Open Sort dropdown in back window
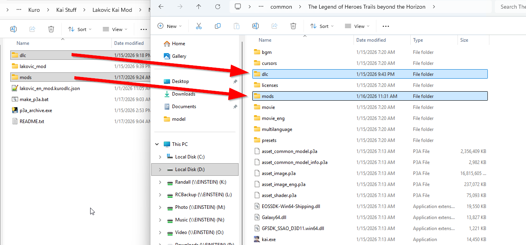 click(x=80, y=29)
